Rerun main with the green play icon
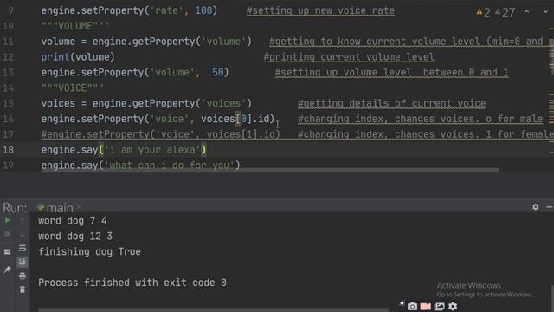 [x=7, y=220]
